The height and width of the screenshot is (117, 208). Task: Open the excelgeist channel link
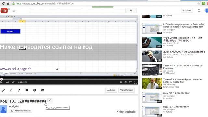click(x=14, y=106)
